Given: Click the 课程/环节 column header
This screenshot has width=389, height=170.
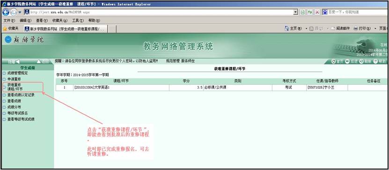Looking at the screenshot, I should coord(121,81).
